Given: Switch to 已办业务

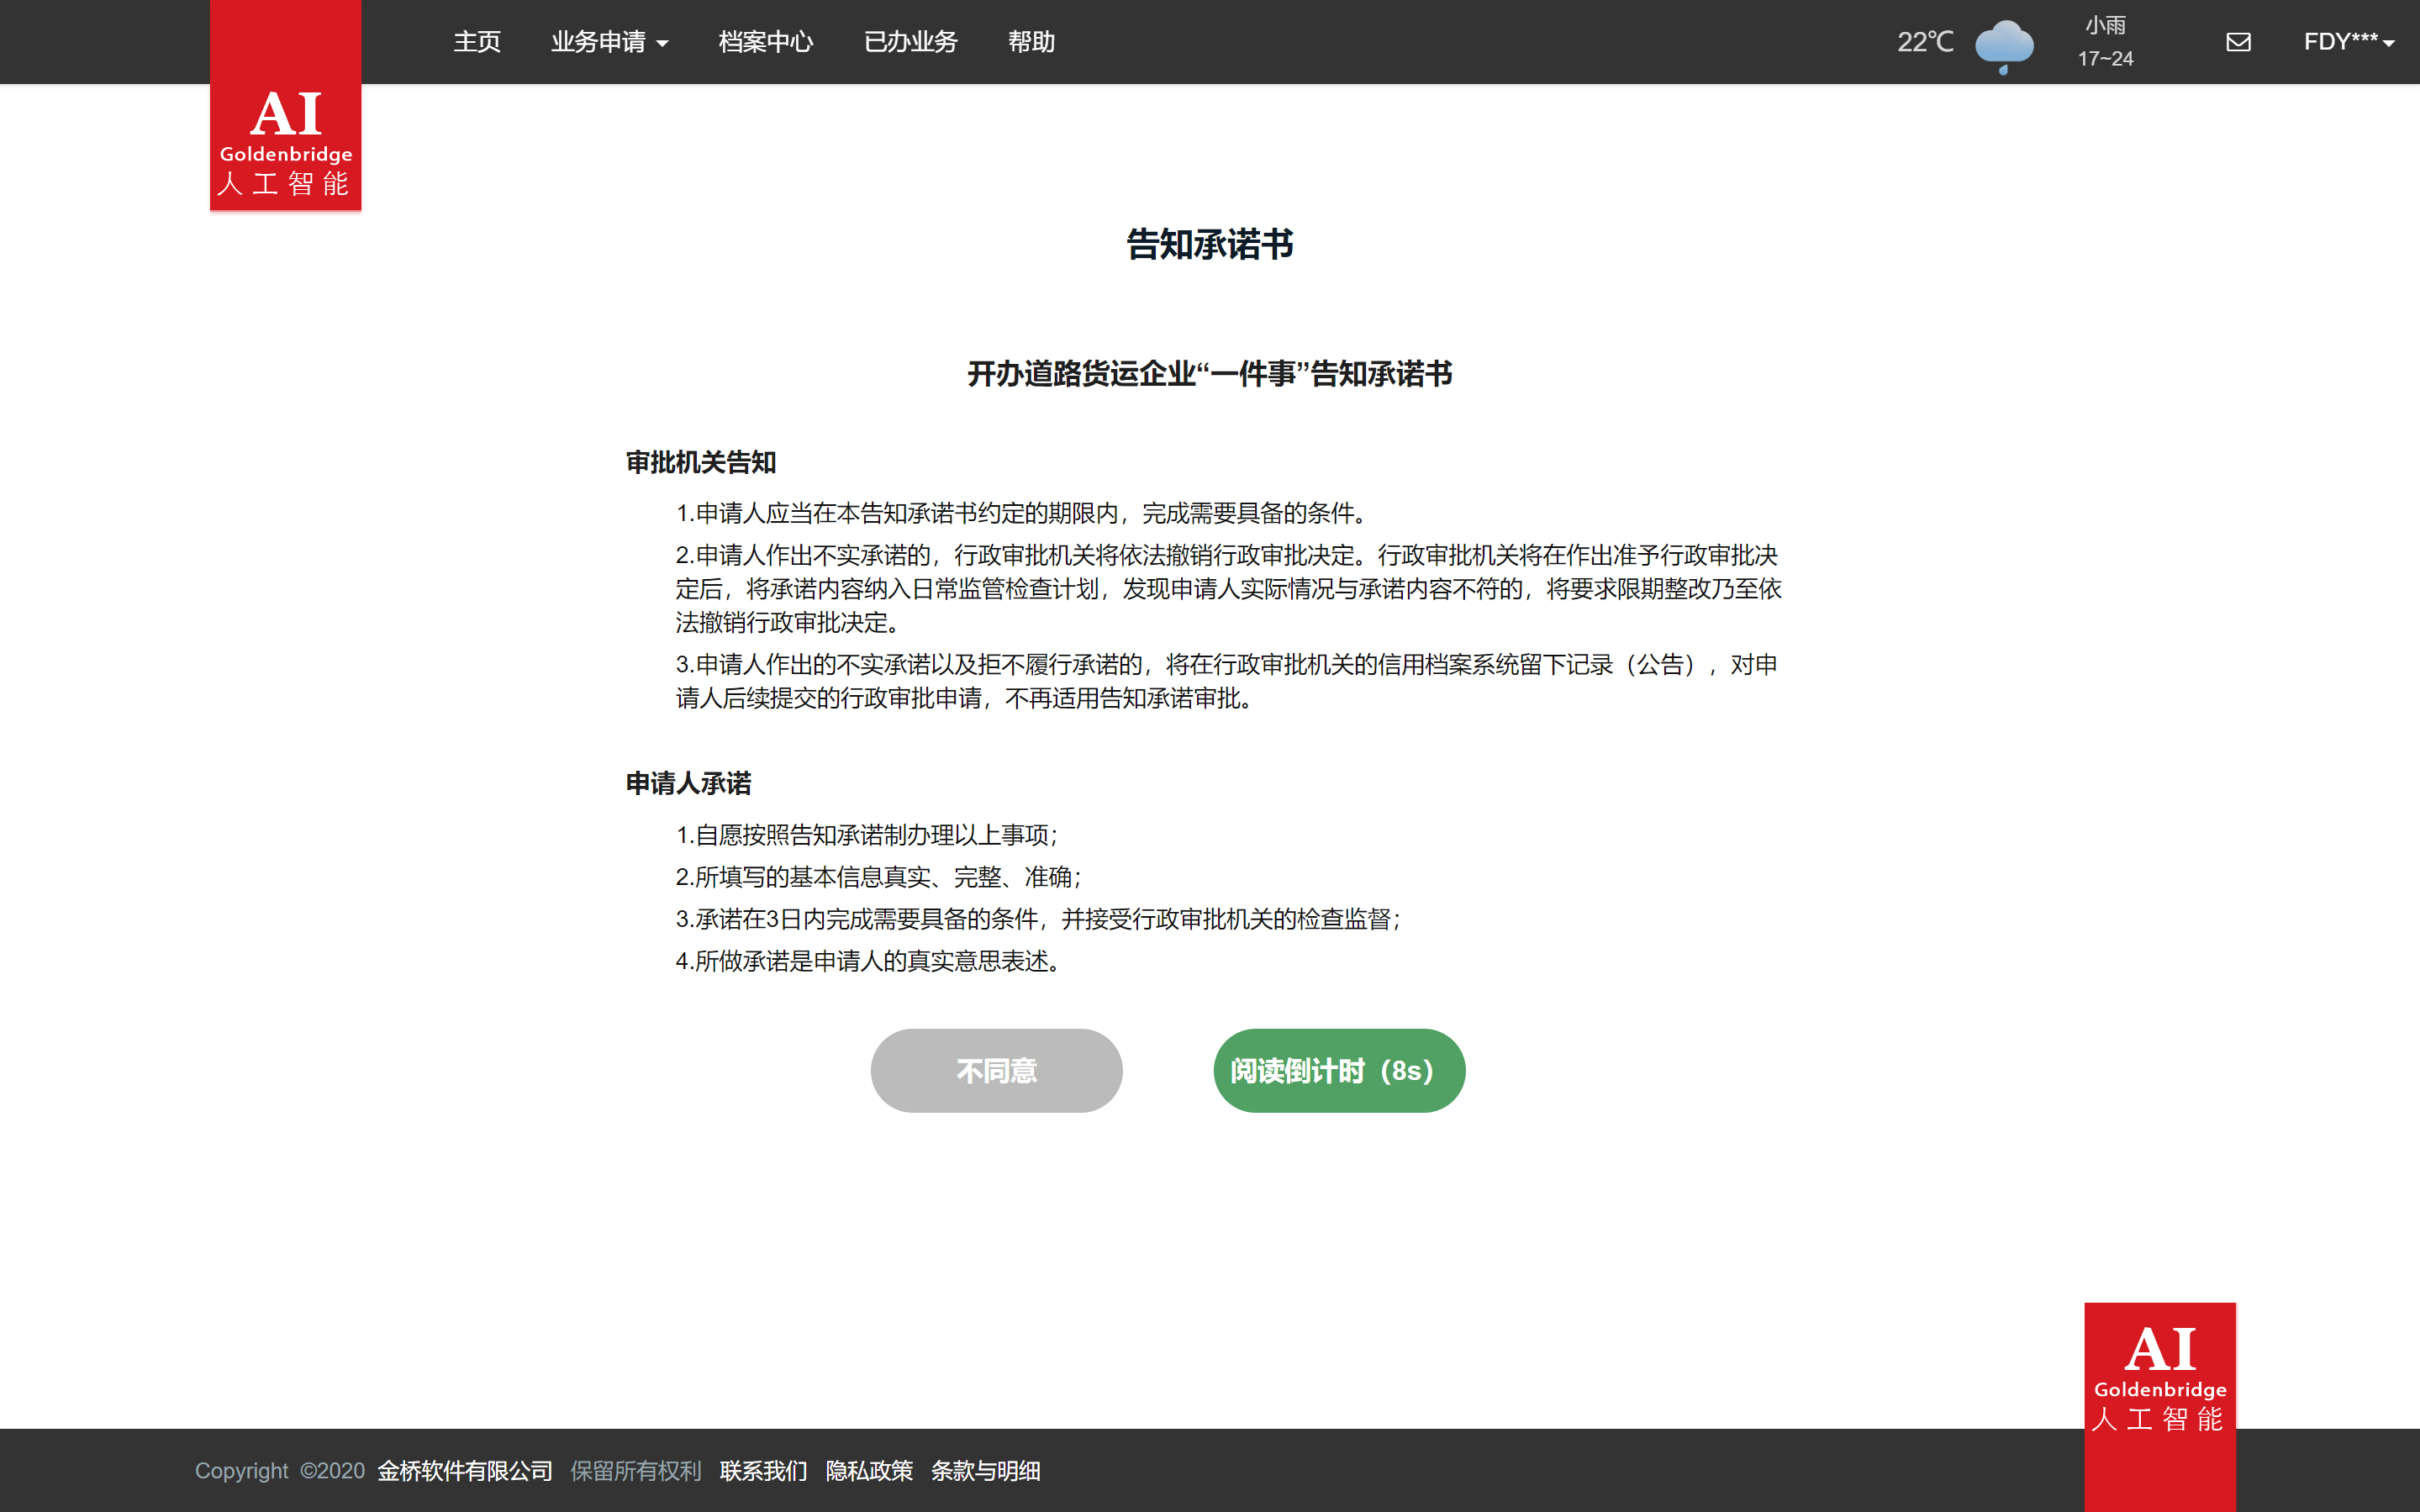Looking at the screenshot, I should pyautogui.click(x=910, y=42).
